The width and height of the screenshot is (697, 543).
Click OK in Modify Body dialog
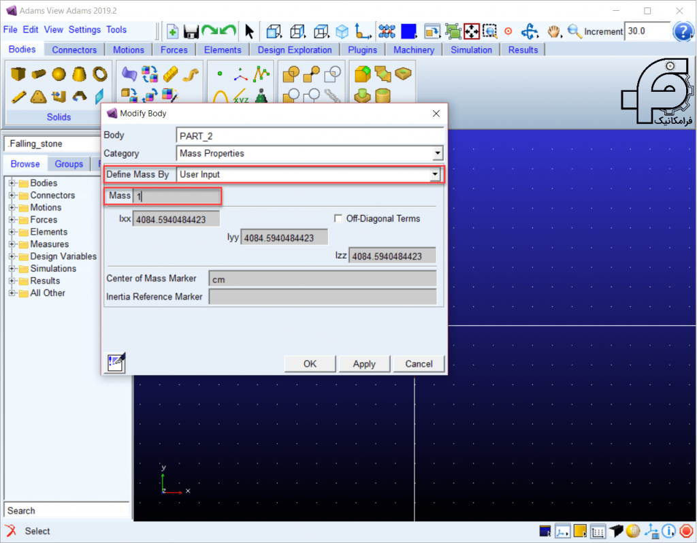[310, 364]
